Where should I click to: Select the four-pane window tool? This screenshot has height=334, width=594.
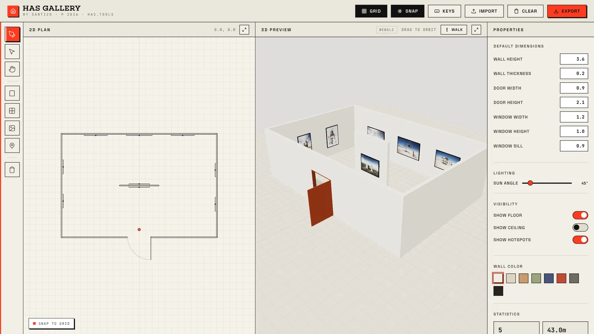coord(12,111)
